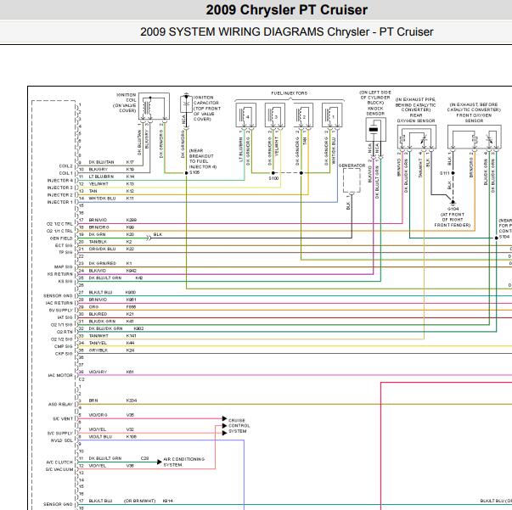Click the G104 ground point symbol
This screenshot has height=510, width=512.
(x=453, y=202)
